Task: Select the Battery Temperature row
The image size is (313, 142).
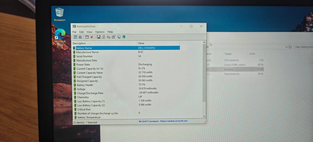Action: coord(127,117)
